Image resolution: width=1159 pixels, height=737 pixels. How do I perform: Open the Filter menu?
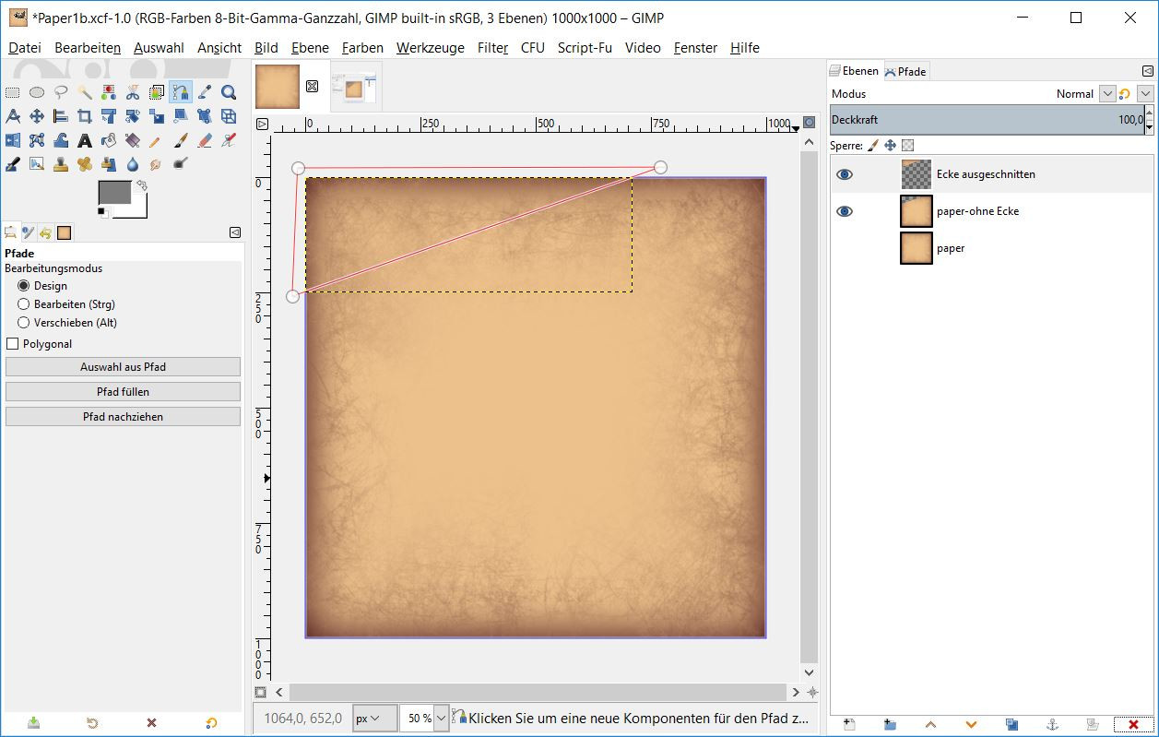492,48
